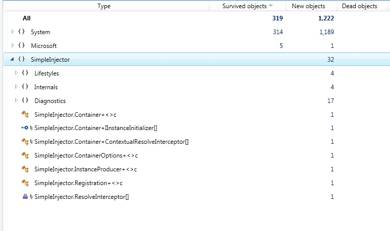Viewport: 390px width, 231px height.
Task: Select SimpleInjector.Container+ContextualResolveInterceptor[] type
Action: tap(111, 142)
